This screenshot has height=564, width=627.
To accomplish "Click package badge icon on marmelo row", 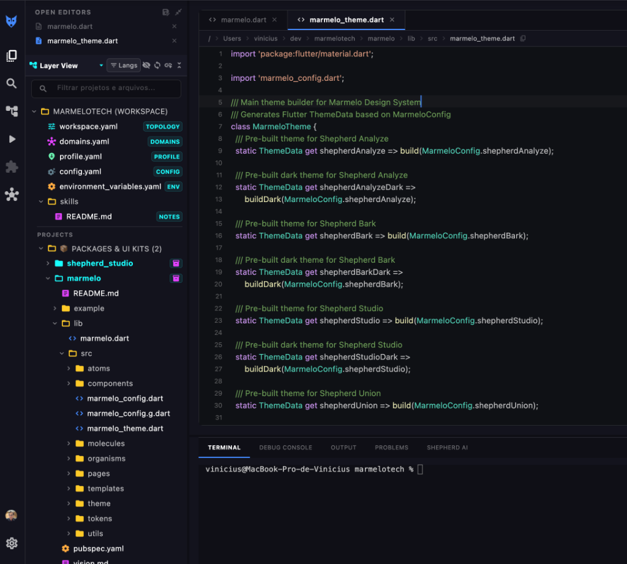I will [x=176, y=279].
